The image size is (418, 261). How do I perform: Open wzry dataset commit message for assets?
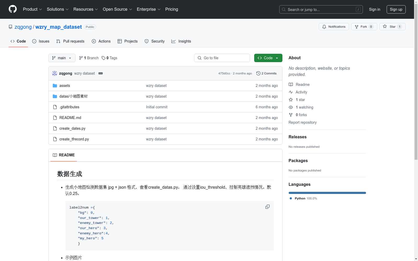tap(156, 86)
